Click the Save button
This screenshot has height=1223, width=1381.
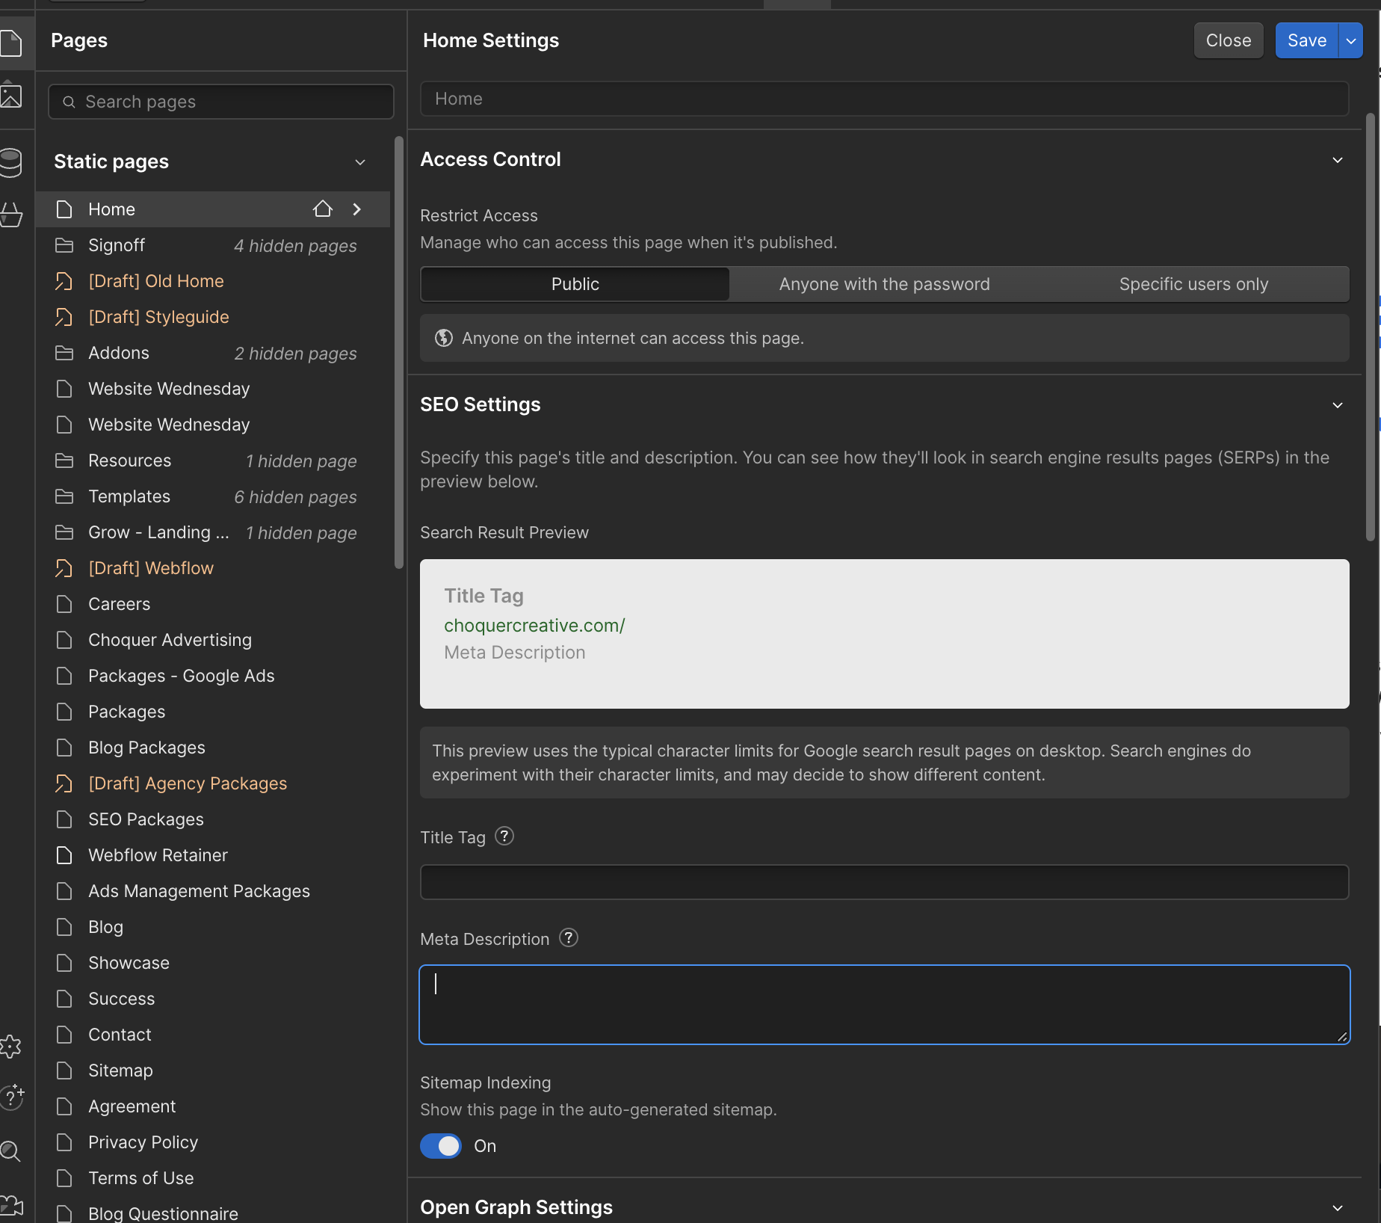click(1307, 40)
